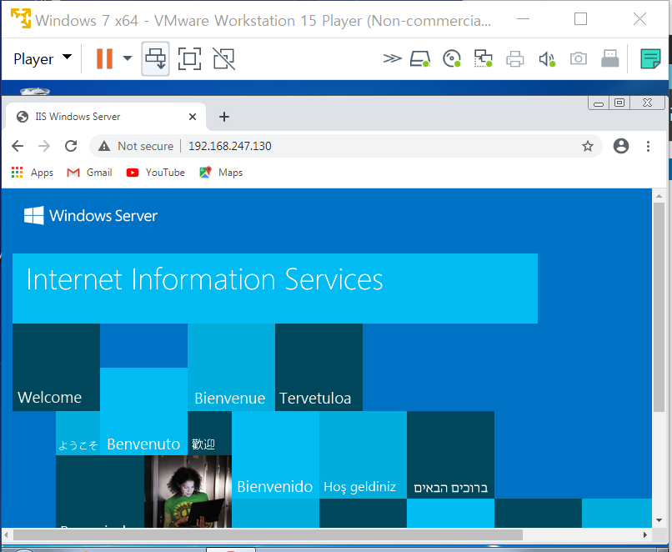Image resolution: width=672 pixels, height=552 pixels.
Task: Click the vertical scrollbar up arrow
Action: click(x=659, y=195)
